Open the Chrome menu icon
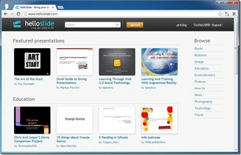This screenshot has height=155, width=241. pos(234,14)
